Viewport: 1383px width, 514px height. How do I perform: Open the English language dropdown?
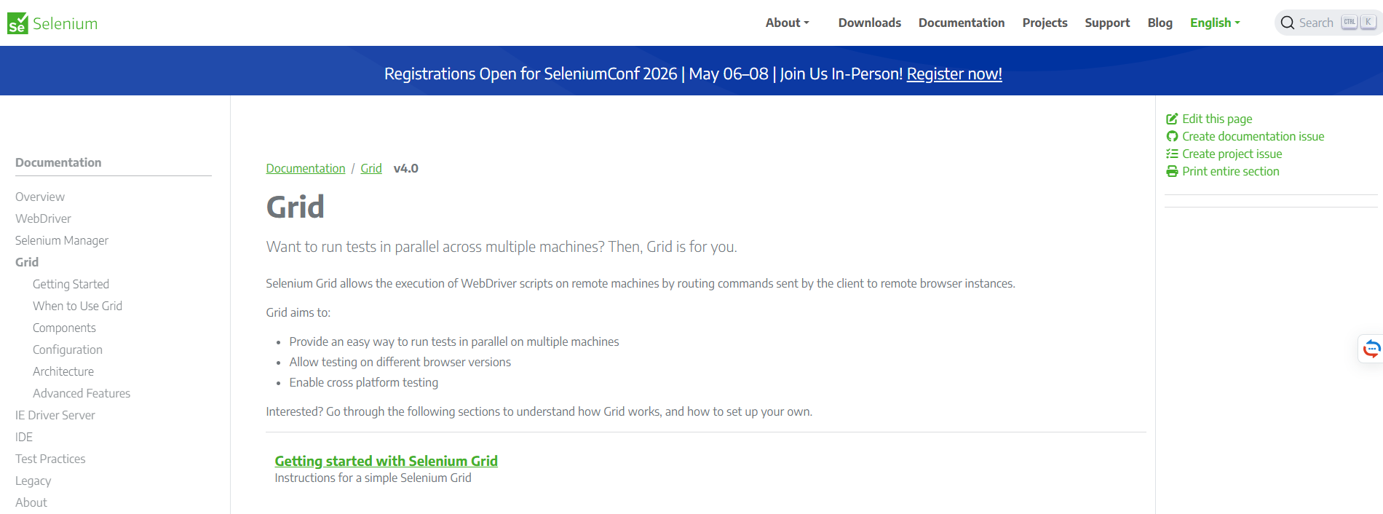[x=1214, y=23]
